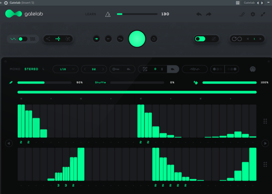Viewport: 272px width, 194px height.
Task: Select the left fade dots pattern button
Action: click(x=217, y=69)
